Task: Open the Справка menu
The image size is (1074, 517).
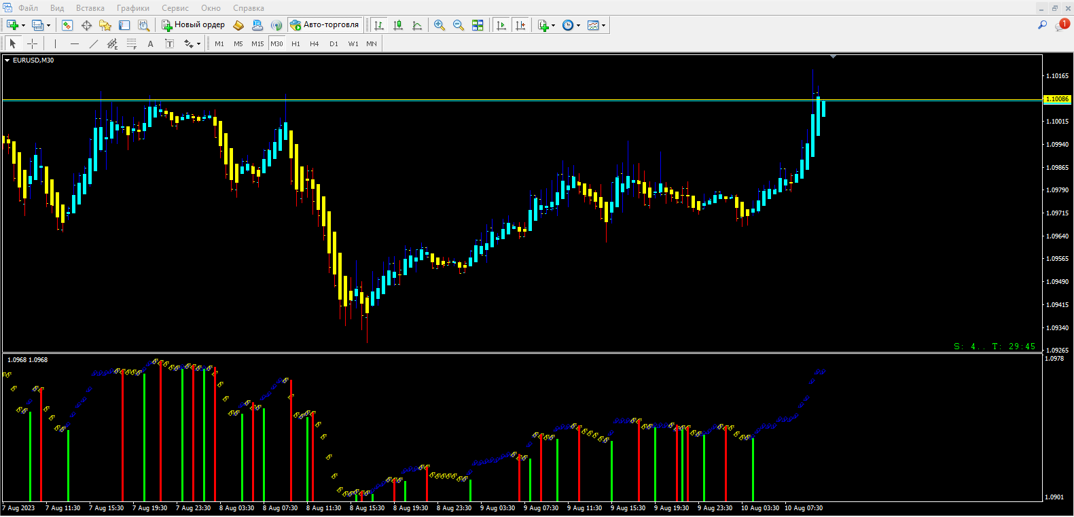Action: point(249,8)
